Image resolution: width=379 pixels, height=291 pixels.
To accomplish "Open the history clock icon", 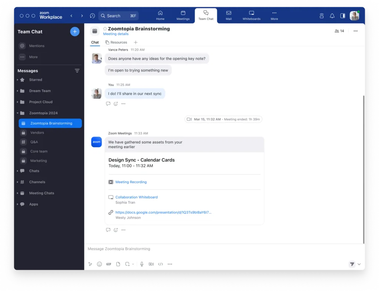I will (x=92, y=16).
